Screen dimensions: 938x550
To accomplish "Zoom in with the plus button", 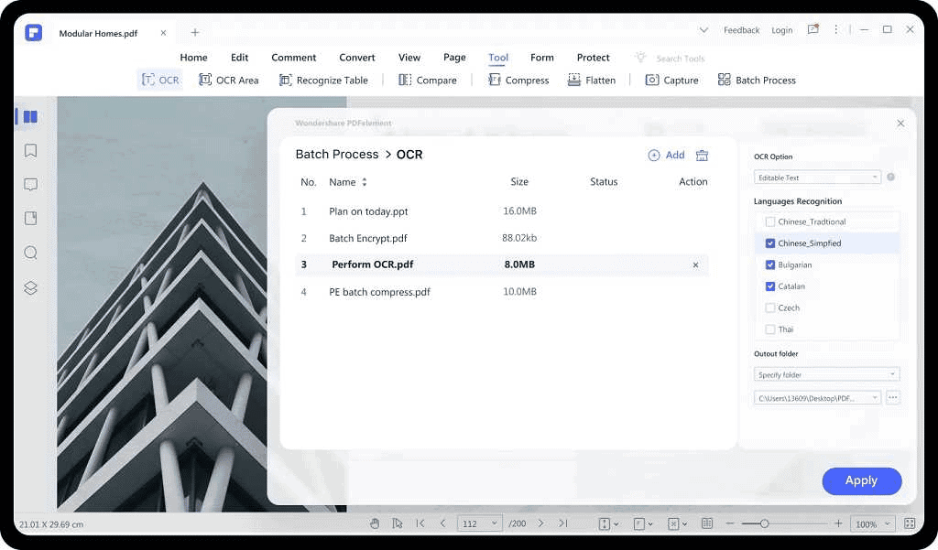I will [x=839, y=523].
